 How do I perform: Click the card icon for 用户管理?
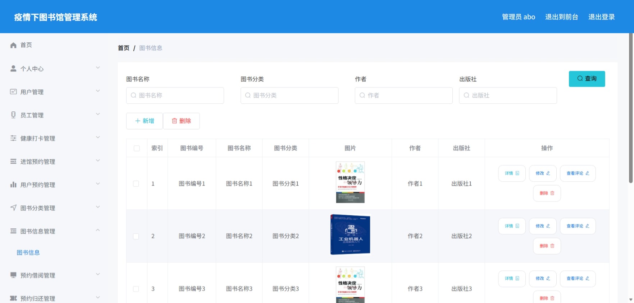(x=13, y=92)
